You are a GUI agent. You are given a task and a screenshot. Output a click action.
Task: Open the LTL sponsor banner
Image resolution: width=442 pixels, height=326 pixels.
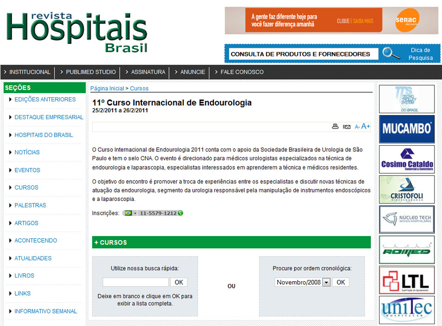[x=407, y=280]
